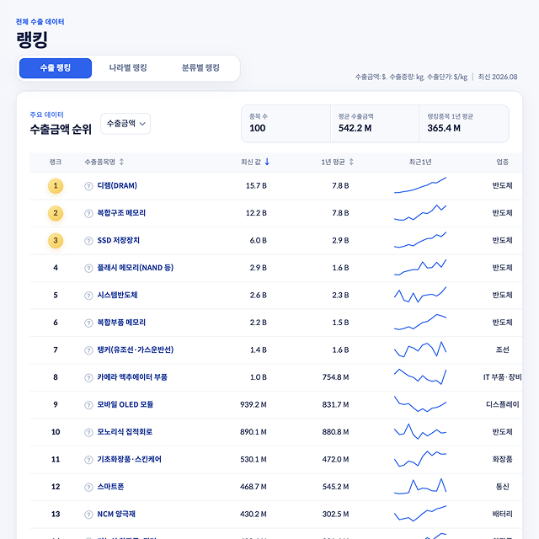Click the 화장품 industry cell

(x=502, y=459)
